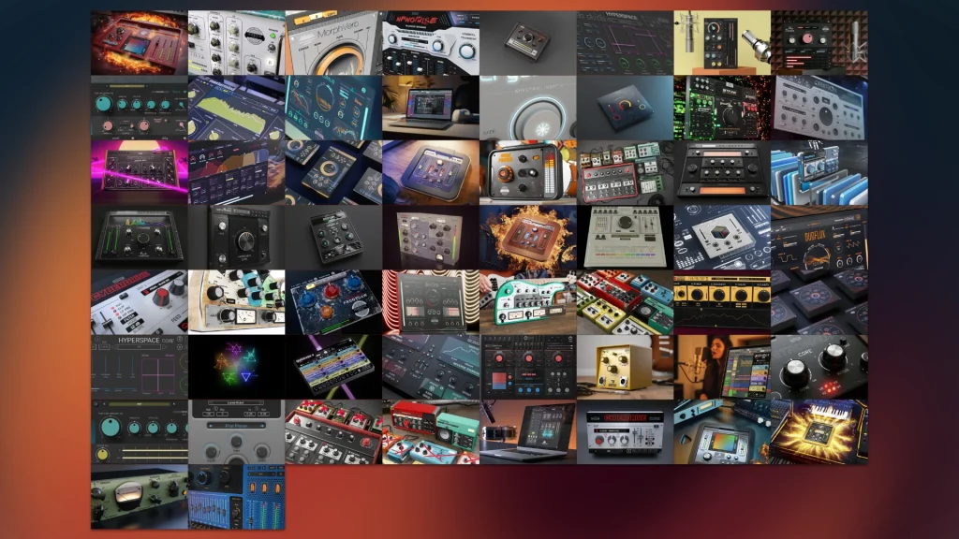Select mint green guitar-shaped plugin
The height and width of the screenshot is (539, 959).
pos(528,302)
